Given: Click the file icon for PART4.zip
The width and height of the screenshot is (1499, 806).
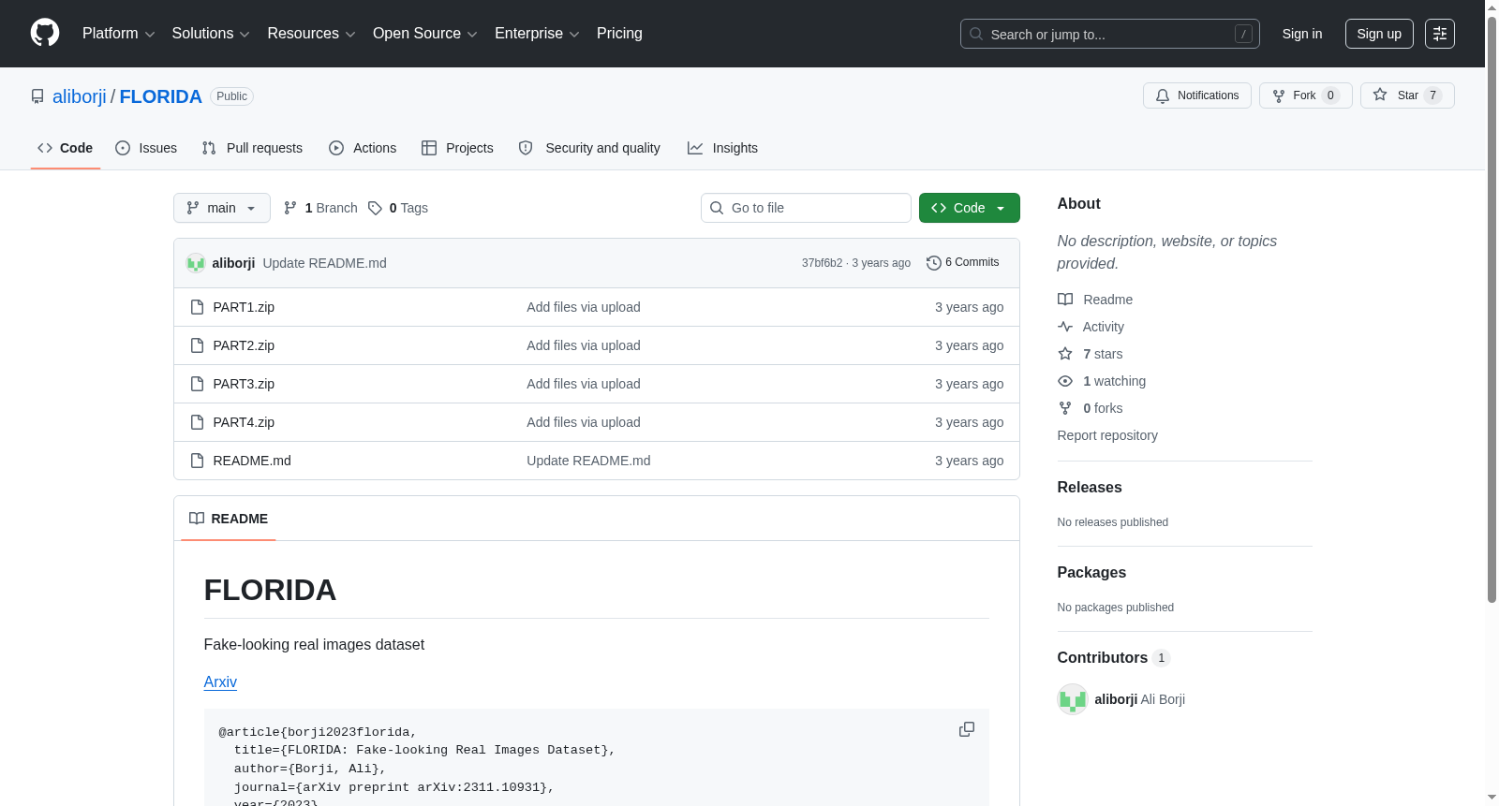Looking at the screenshot, I should click(x=197, y=422).
